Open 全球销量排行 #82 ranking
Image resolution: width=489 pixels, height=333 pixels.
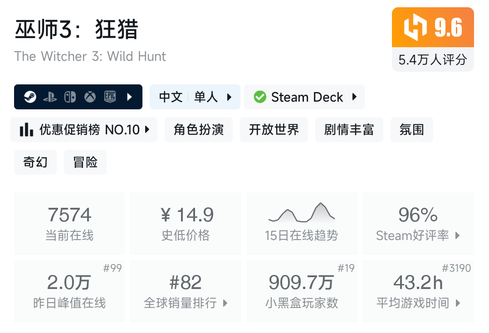[186, 291]
